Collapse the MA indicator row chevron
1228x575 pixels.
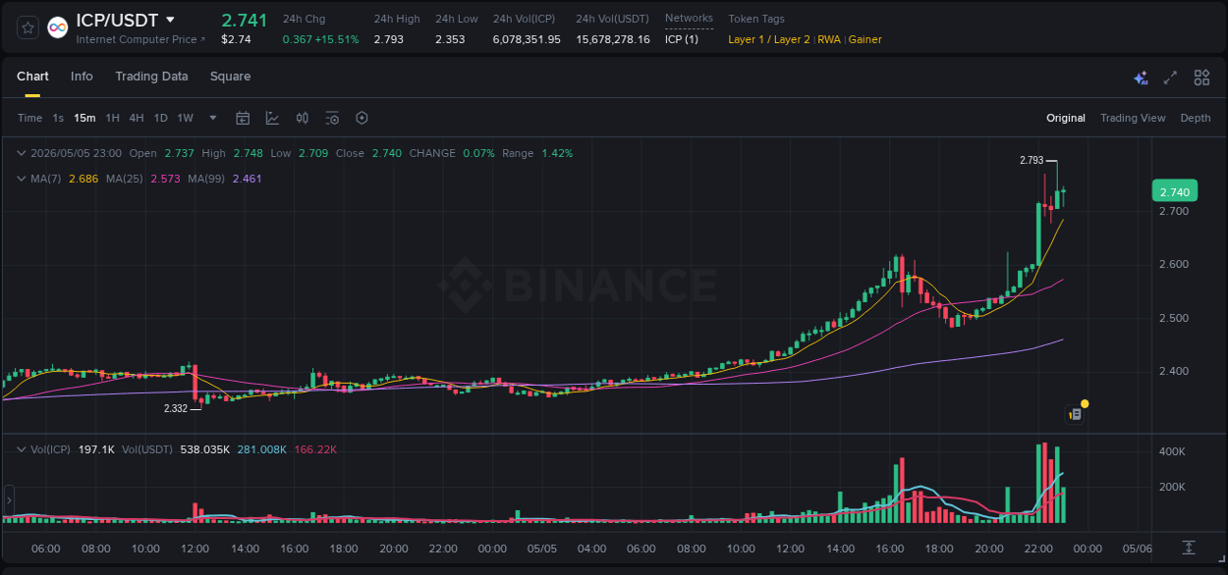pos(22,179)
